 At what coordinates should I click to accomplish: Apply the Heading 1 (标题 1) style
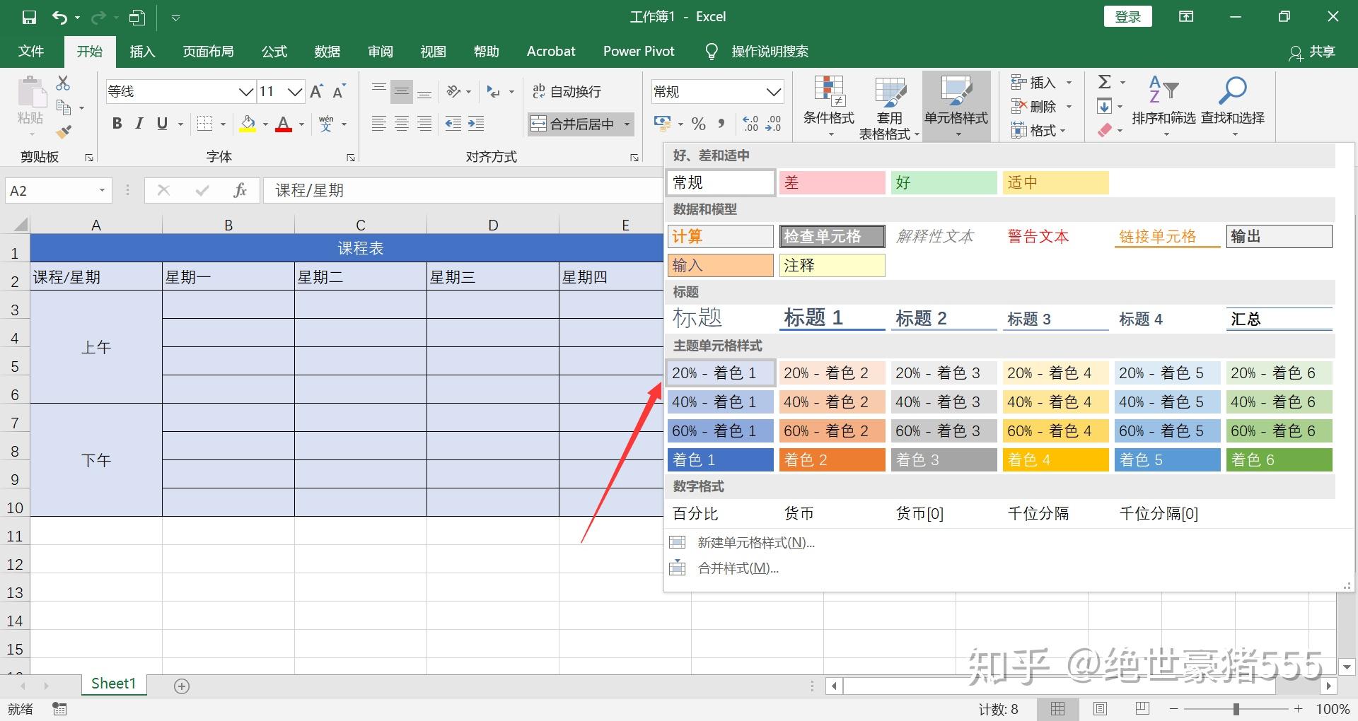pos(832,318)
